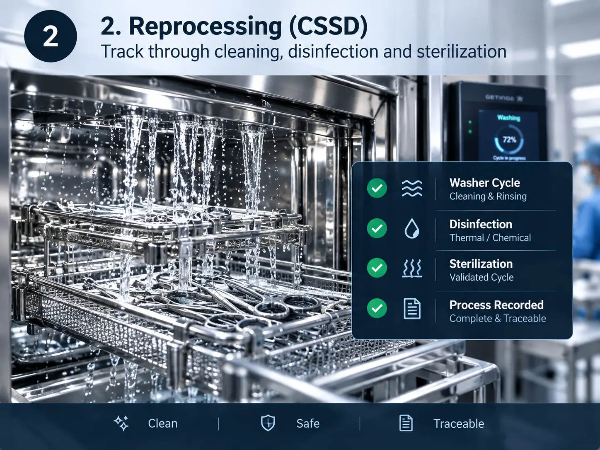Click the water droplet icon beside Disinfection
This screenshot has height=450, width=600.
pyautogui.click(x=411, y=228)
